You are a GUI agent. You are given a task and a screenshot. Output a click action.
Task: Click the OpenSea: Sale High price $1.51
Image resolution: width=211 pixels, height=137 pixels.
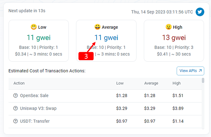[x=178, y=95]
